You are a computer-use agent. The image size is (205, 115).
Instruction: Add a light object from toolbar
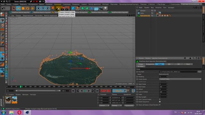(105, 9)
